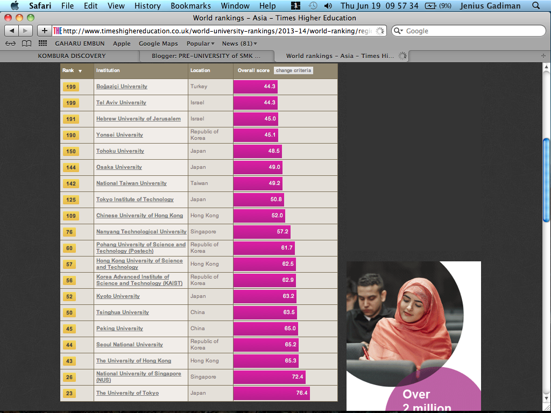The width and height of the screenshot is (551, 413).
Task: Expand the Popular bookmarks dropdown
Action: pos(200,44)
